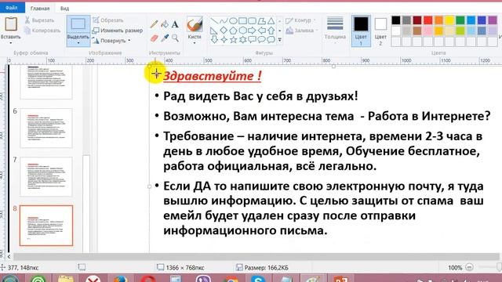Activate the Цвет 2 background color button
502x282 pixels.
[380, 31]
